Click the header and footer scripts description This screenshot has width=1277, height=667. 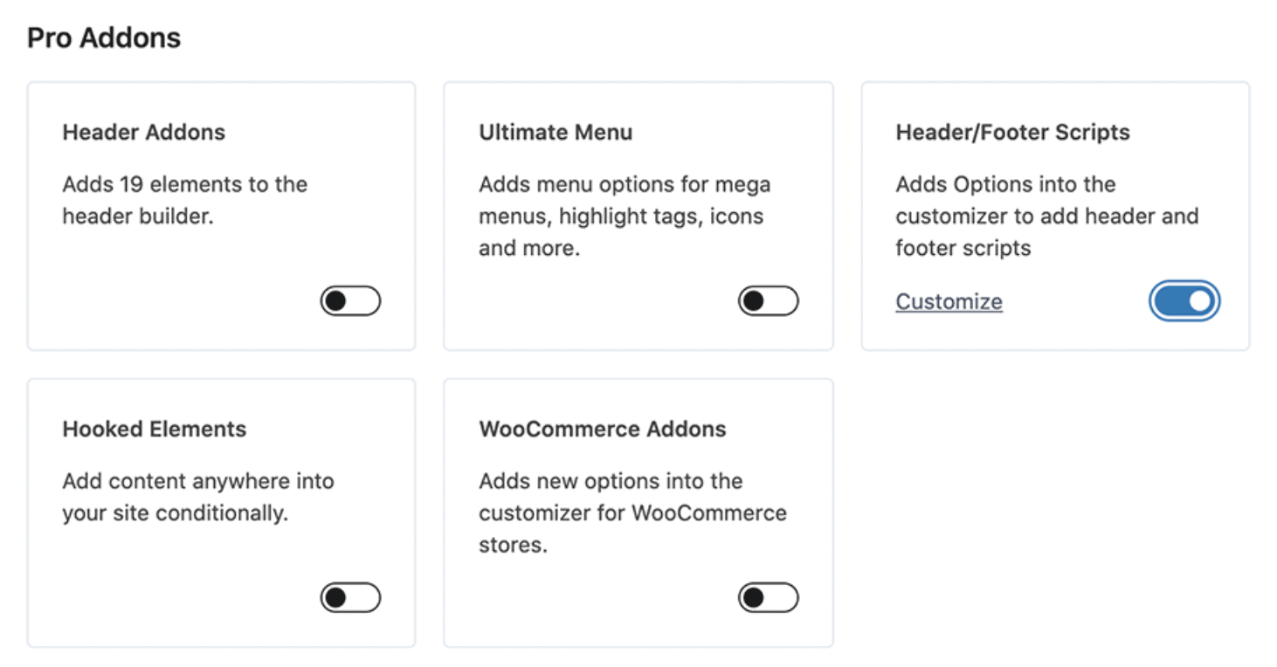(x=1046, y=217)
